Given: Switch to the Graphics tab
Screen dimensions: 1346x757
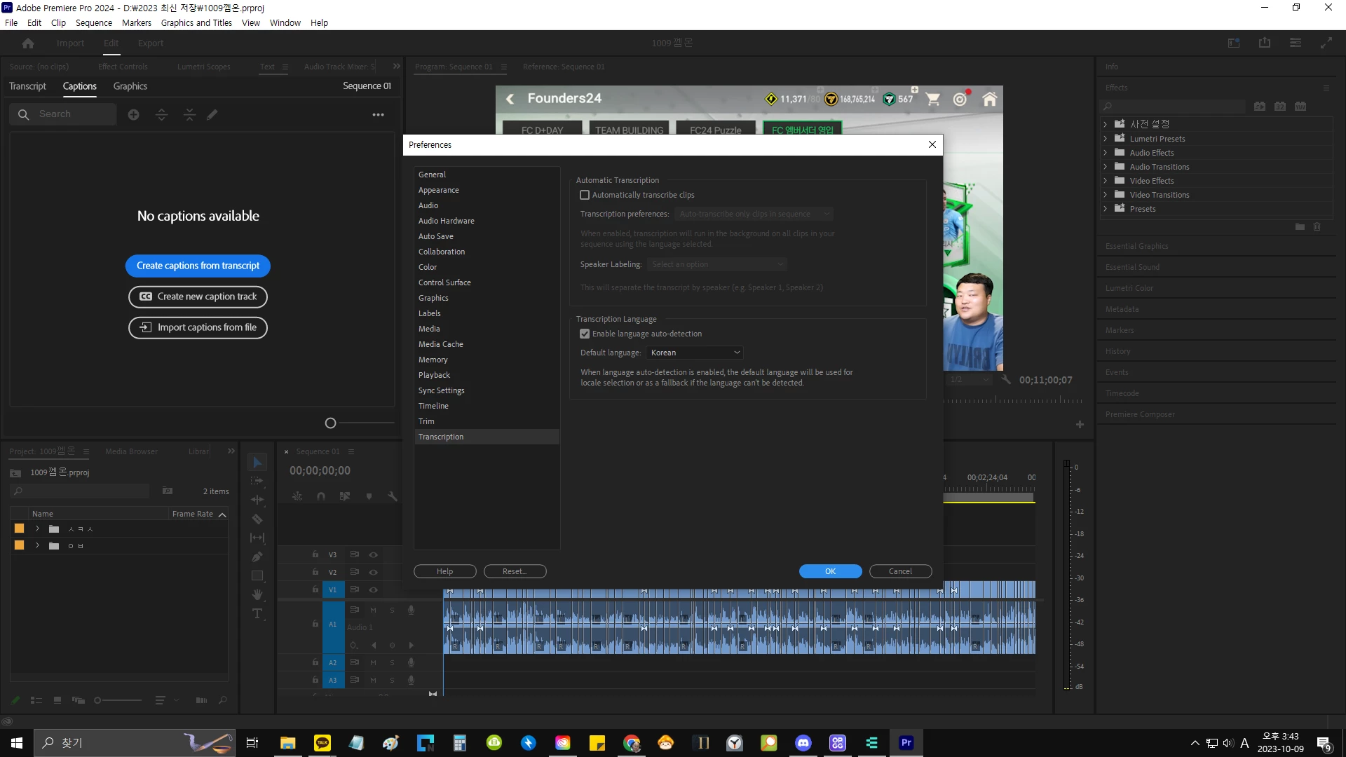Looking at the screenshot, I should coord(130,86).
